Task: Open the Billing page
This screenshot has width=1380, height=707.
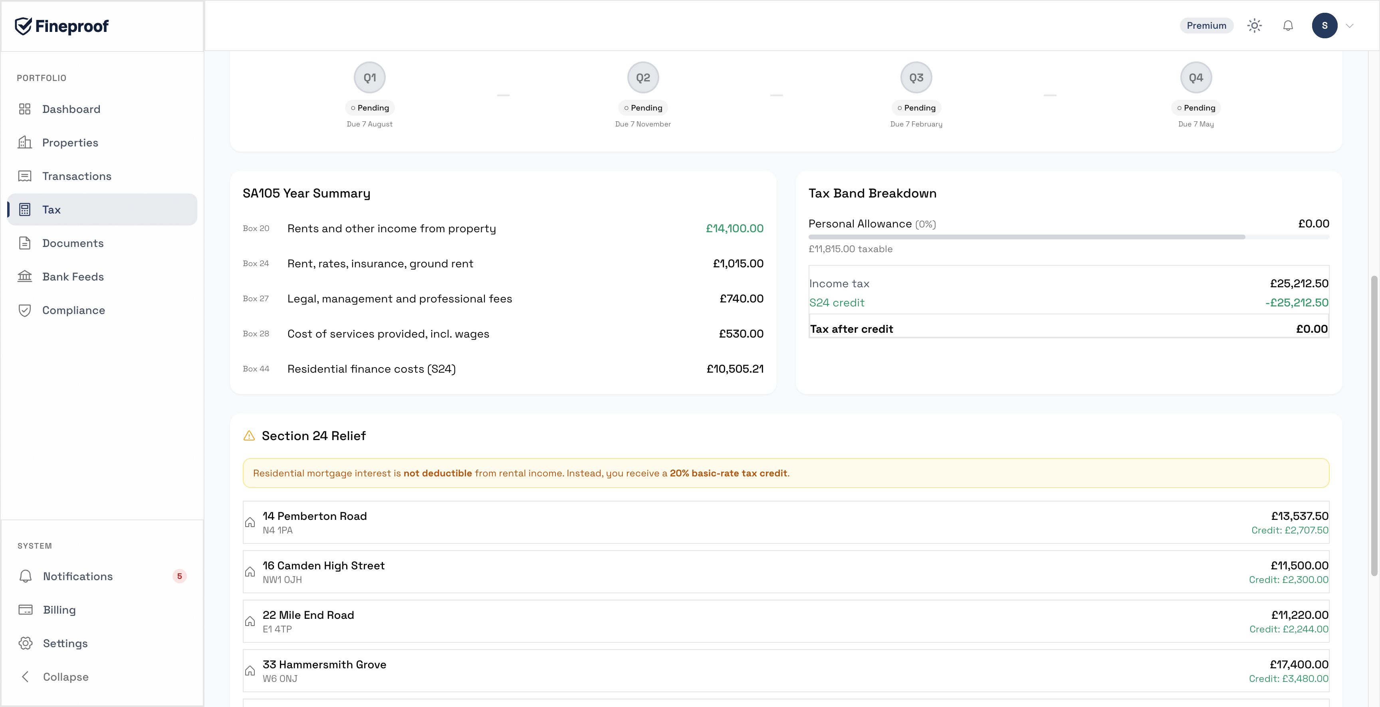Action: pyautogui.click(x=59, y=610)
